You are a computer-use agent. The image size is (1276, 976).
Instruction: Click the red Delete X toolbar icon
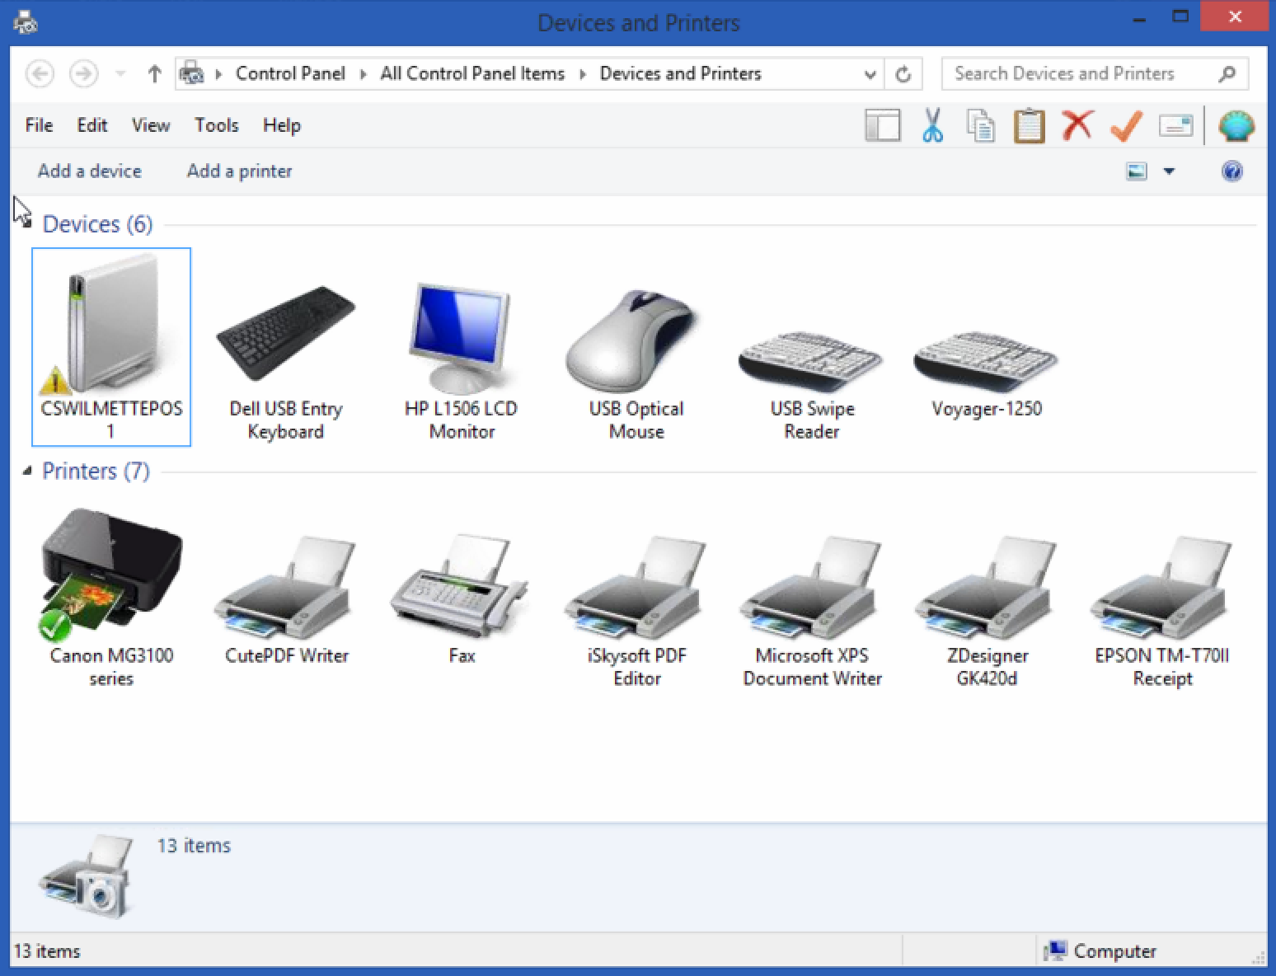coord(1077,125)
